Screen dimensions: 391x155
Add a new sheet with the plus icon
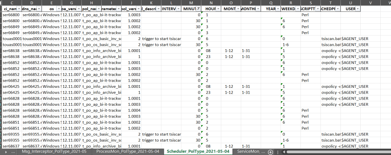tap(270, 152)
